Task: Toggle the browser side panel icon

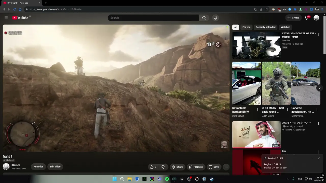Action: coord(311,9)
